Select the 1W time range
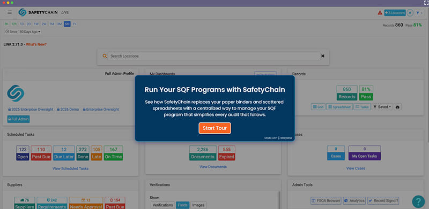The height and width of the screenshot is (209, 429). [x=36, y=24]
